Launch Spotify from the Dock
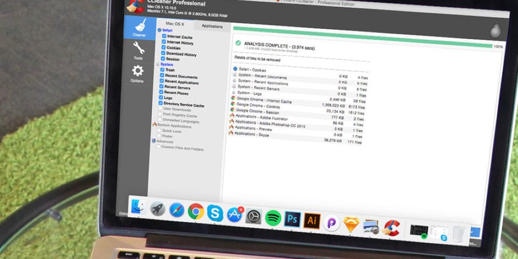This screenshot has width=518, height=259. [x=273, y=218]
